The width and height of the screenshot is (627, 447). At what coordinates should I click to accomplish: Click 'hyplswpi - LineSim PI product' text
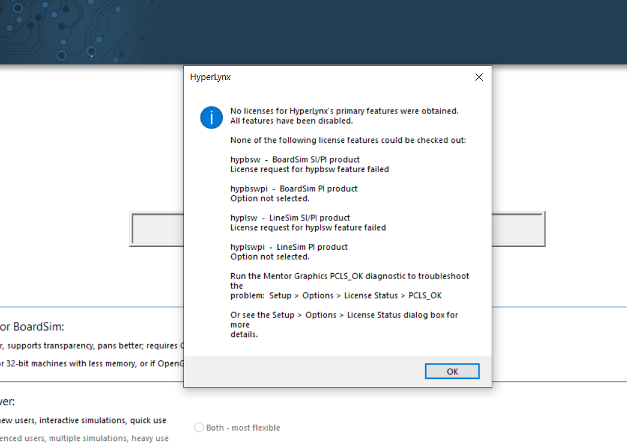(x=289, y=247)
